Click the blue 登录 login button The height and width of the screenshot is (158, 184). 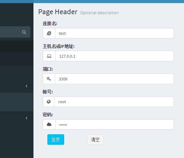tap(56, 140)
